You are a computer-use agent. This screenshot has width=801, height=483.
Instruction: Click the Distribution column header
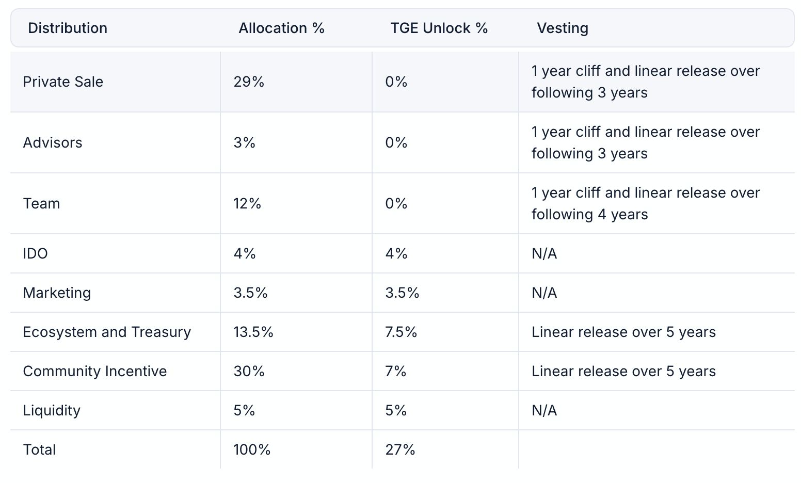[68, 28]
